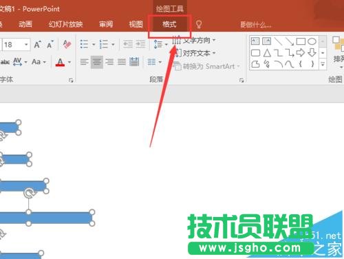Select the elbow arrow connector shape
Screen dimensions: 344x259
click(290, 53)
